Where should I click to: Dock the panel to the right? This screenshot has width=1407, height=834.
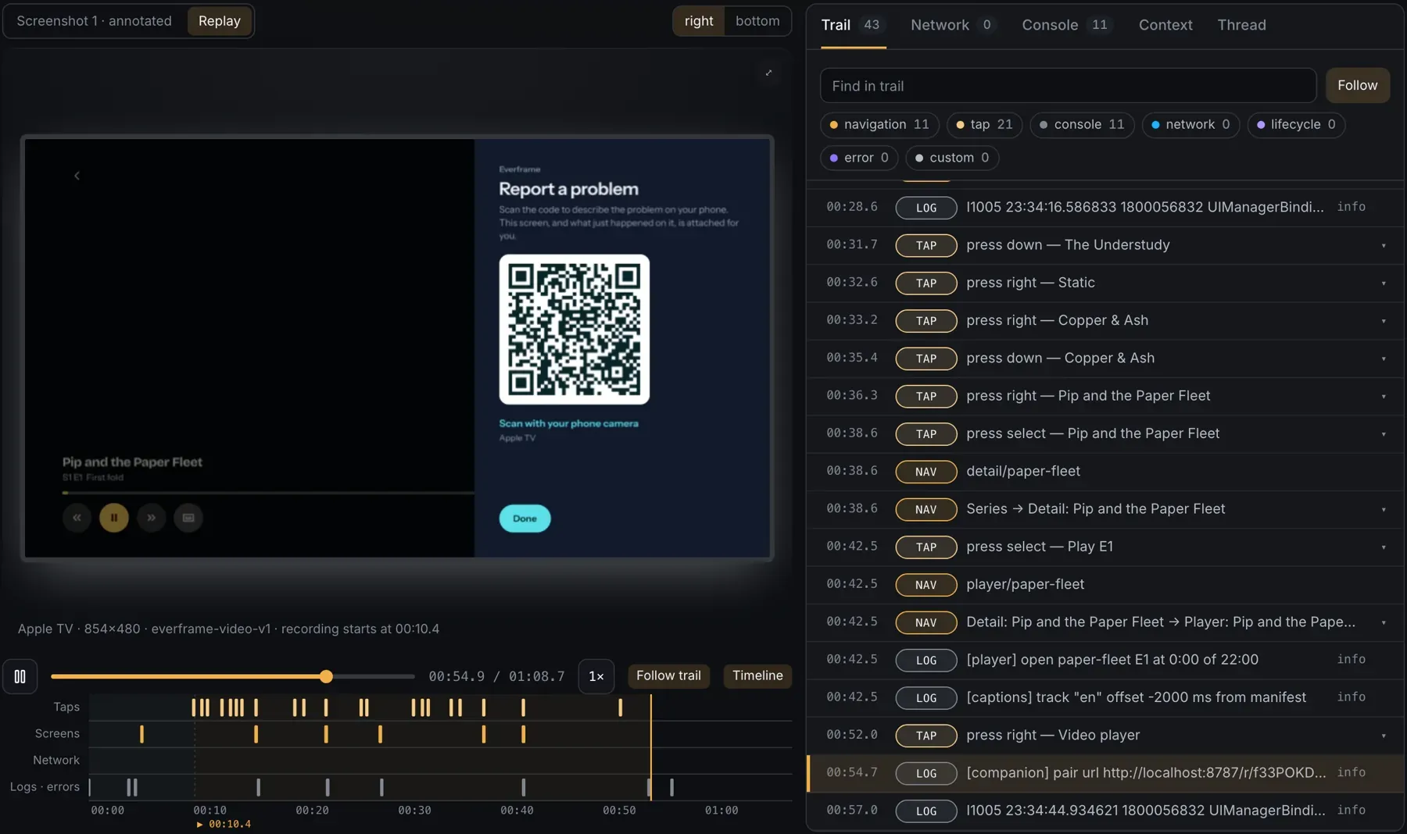(x=699, y=21)
